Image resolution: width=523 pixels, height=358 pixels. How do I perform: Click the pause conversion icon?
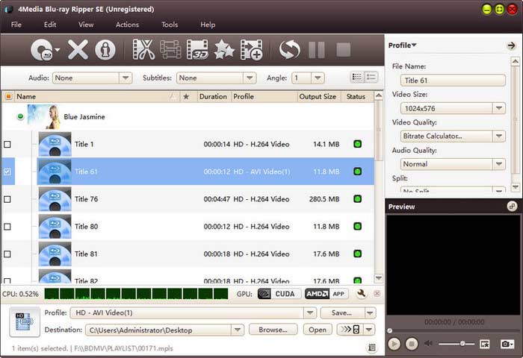point(317,50)
